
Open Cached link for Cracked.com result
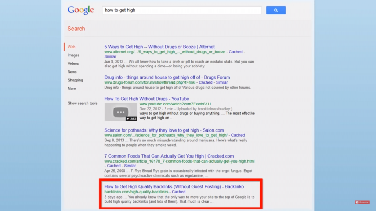point(114,166)
